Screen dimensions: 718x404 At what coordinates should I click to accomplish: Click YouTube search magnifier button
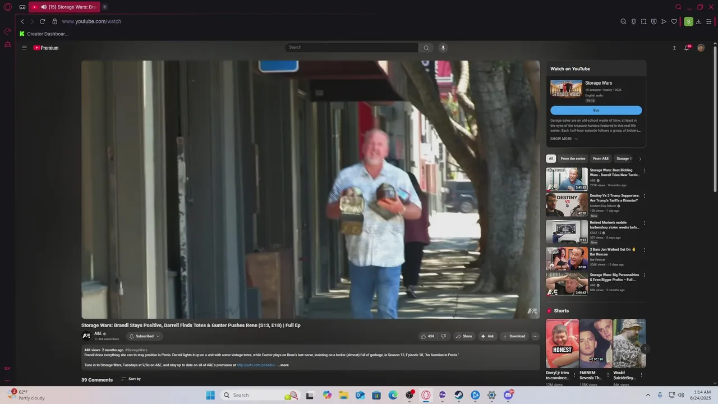coord(426,48)
